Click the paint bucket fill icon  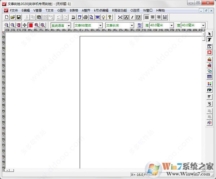[209, 90]
